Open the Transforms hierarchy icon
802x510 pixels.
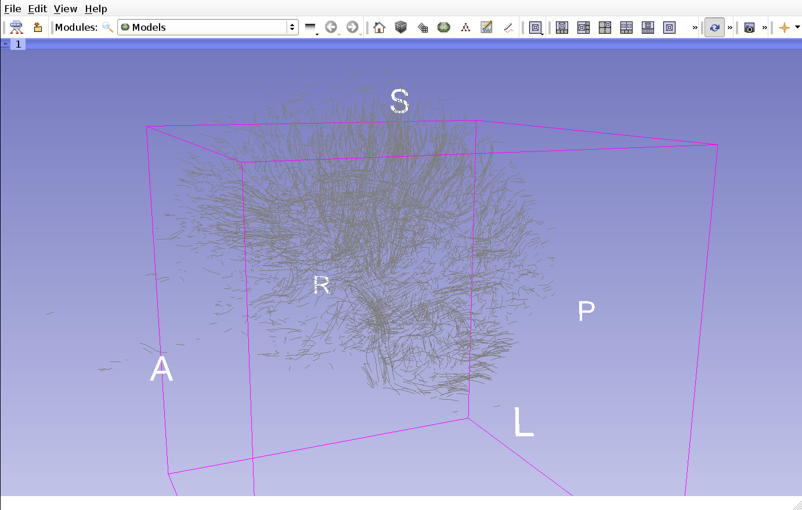[465, 27]
